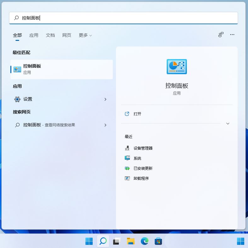Click the Installed Updates icon
248x248 pixels.
point(127,168)
